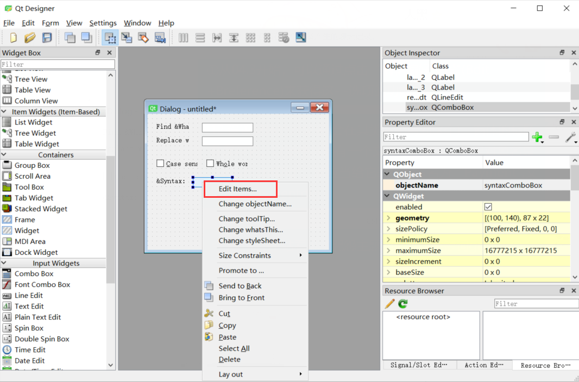Switch to the Resource Browser tab

coord(545,365)
